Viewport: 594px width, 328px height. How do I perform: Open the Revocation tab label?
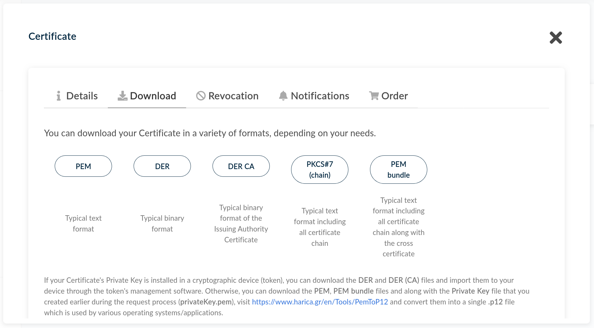[233, 96]
